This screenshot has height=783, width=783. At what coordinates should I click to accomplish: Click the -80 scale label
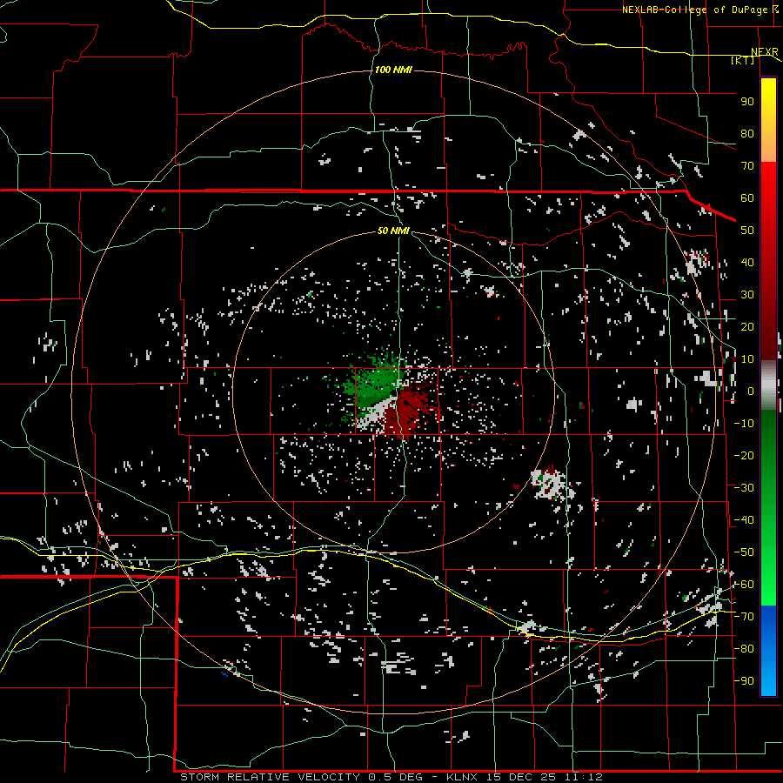744,649
